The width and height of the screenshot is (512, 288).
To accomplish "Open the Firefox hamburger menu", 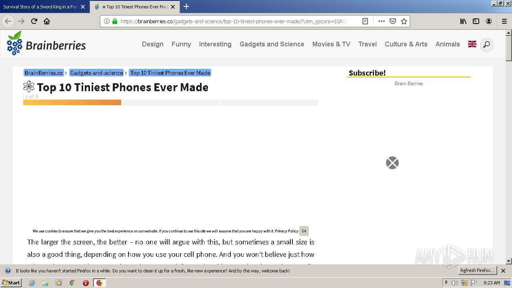I will click(x=504, y=21).
